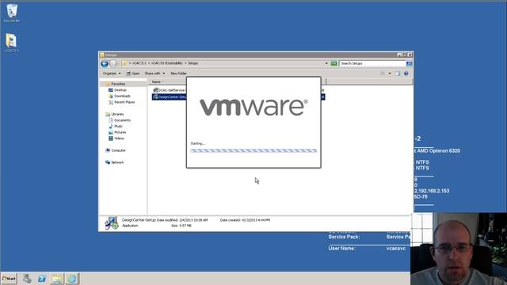Launch PowerShell from the taskbar
Image resolution: width=507 pixels, height=285 pixels.
coord(42,279)
